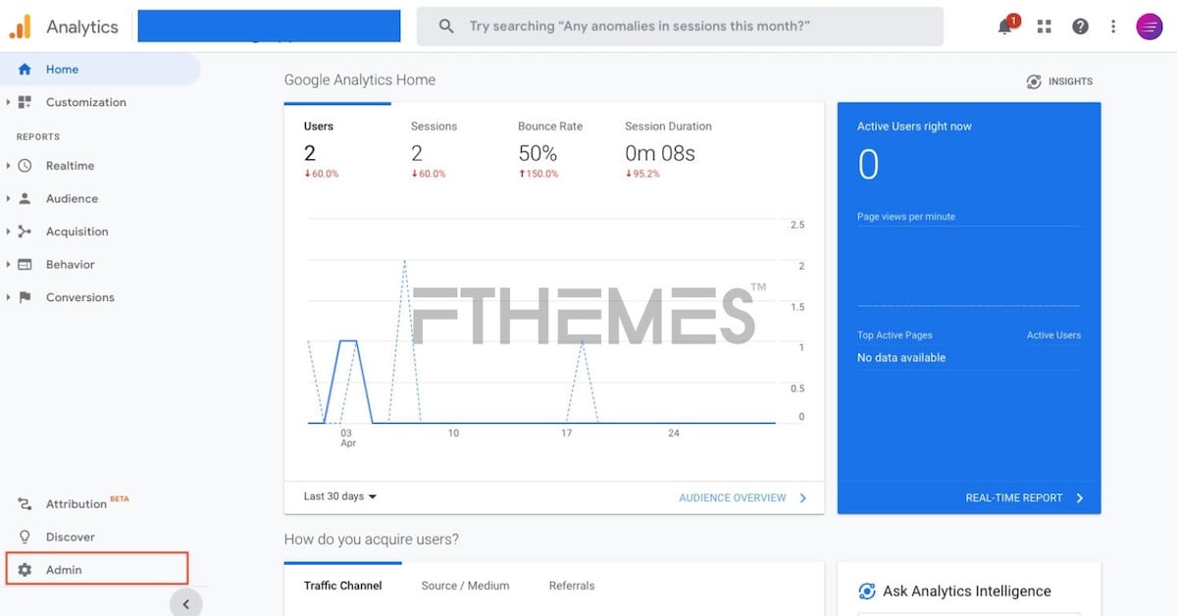
Task: Select the Sessions metric tab
Action: [444, 150]
